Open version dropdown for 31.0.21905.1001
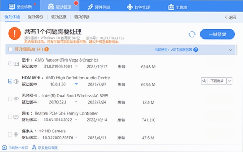Screen dimensions: 243x152 [x=76, y=66]
